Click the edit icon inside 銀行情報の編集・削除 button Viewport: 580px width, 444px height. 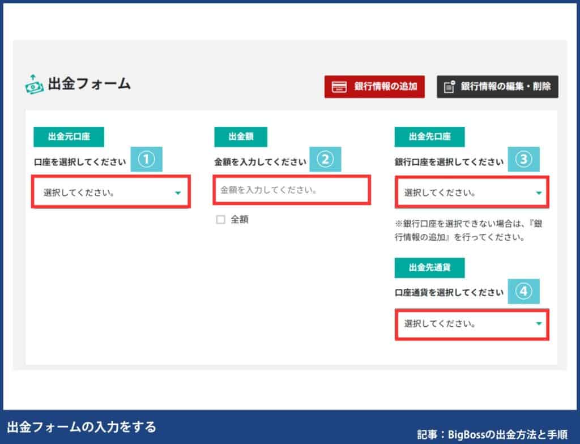click(450, 87)
